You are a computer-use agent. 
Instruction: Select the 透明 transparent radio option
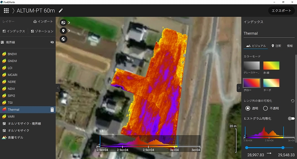248,108
